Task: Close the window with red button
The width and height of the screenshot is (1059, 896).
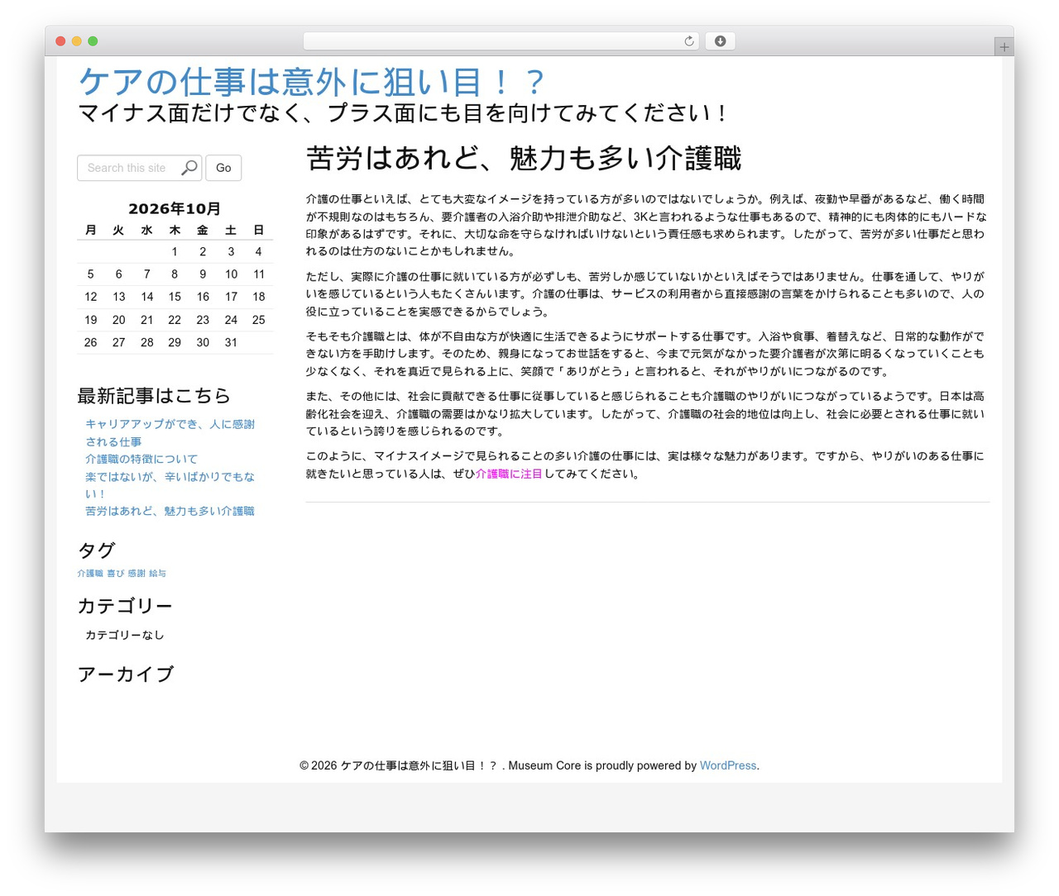Action: 60,41
